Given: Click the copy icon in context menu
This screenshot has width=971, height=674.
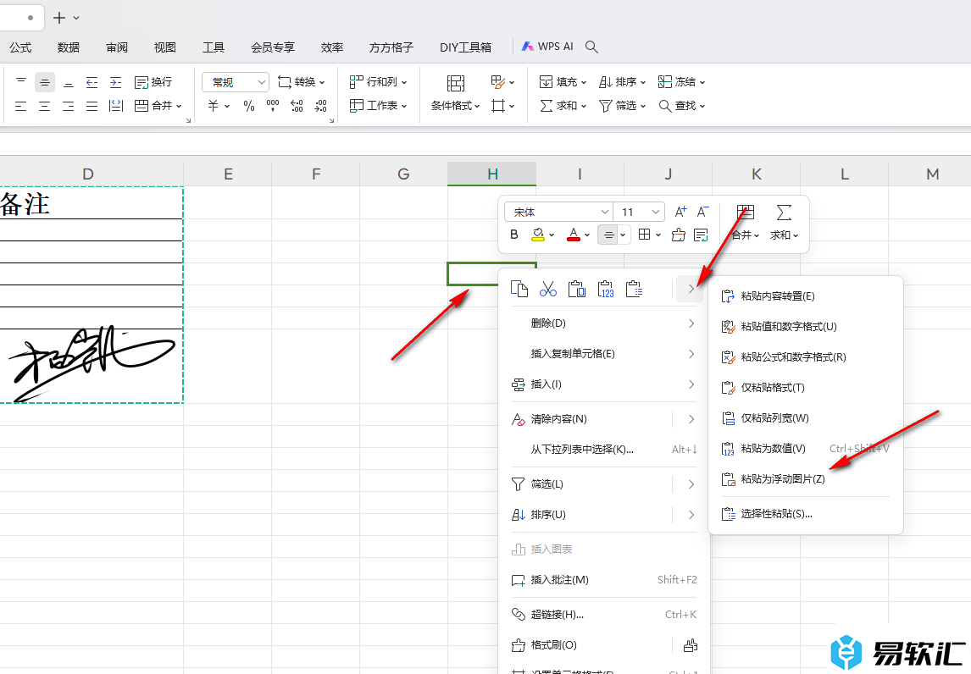Looking at the screenshot, I should 519,289.
